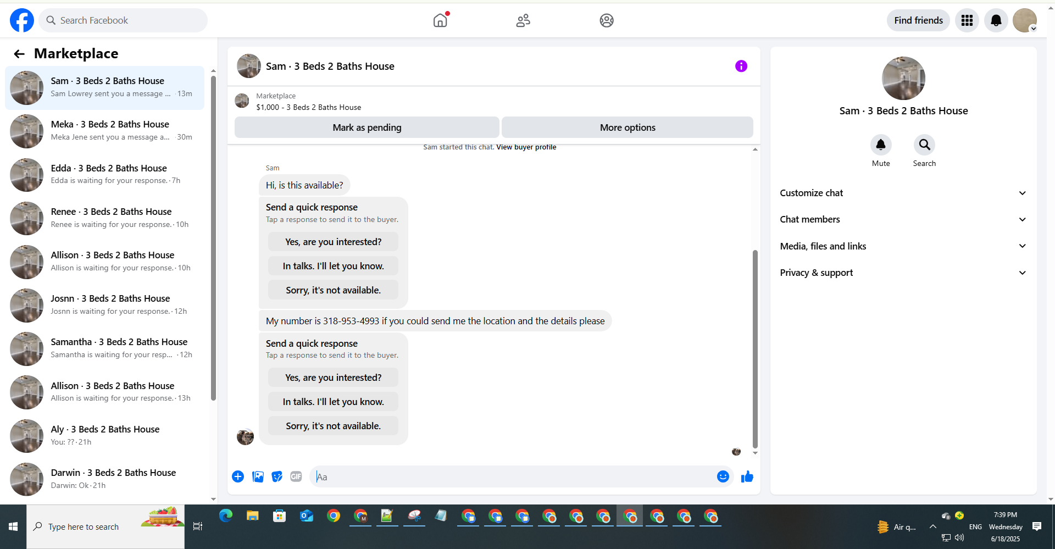The image size is (1055, 549).
Task: Search in conversation magnifier icon
Action: coord(924,145)
